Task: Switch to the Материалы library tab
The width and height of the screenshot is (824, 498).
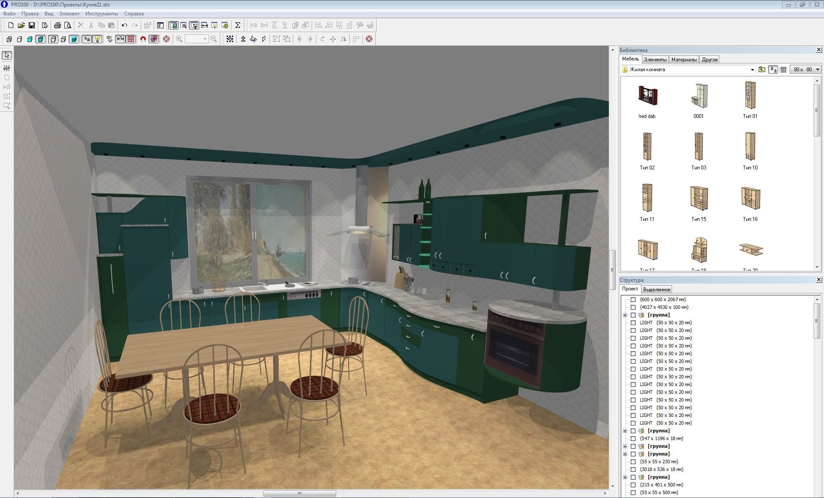Action: click(x=684, y=60)
